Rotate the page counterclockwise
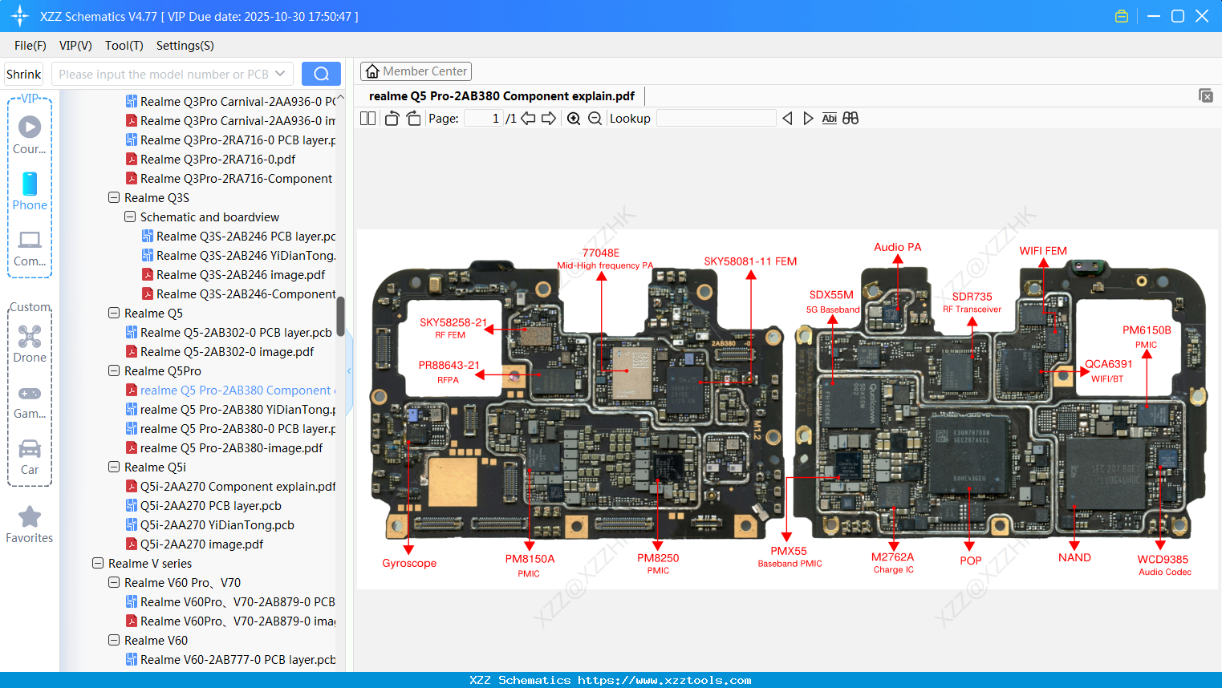 [392, 118]
